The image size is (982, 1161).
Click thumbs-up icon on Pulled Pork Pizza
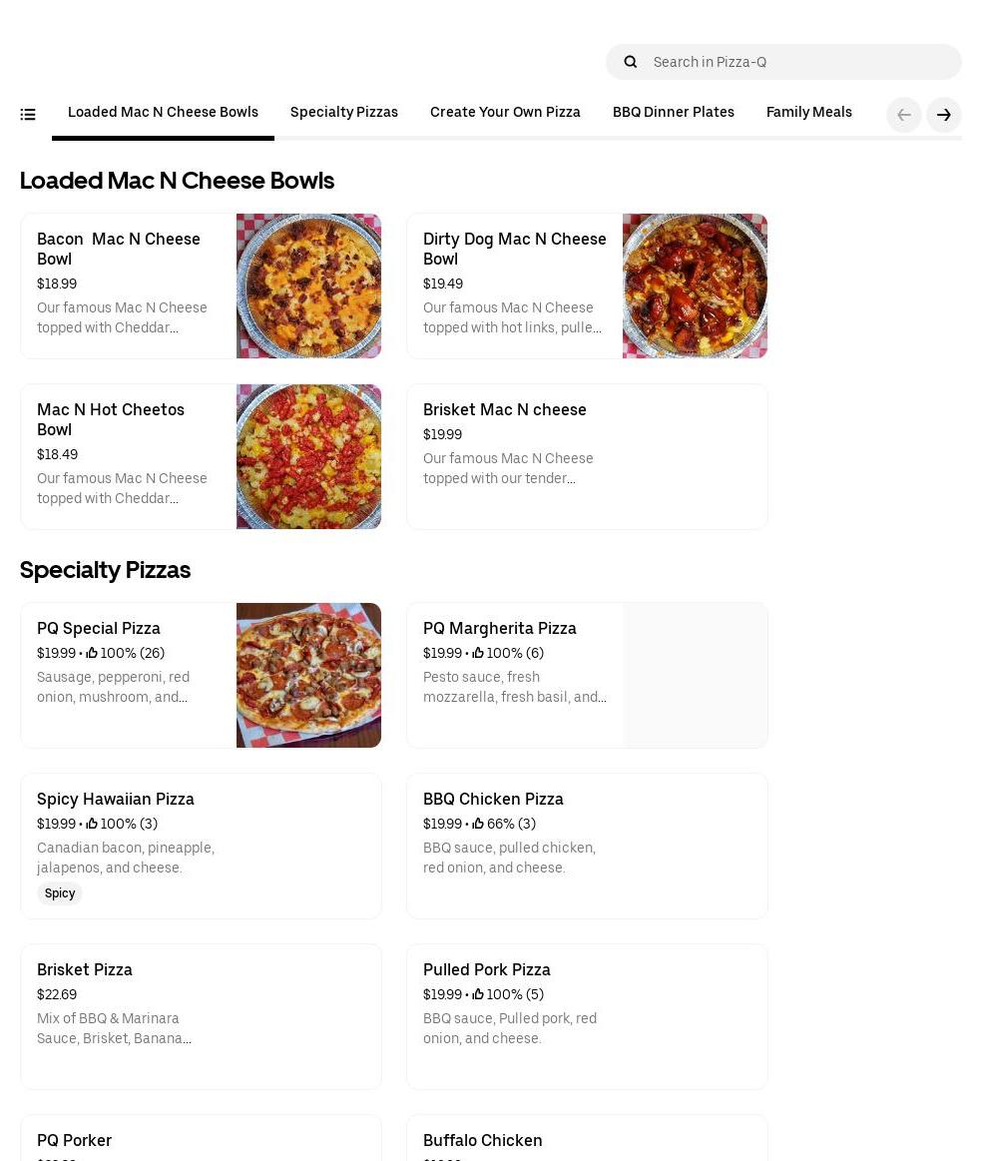pos(478,995)
